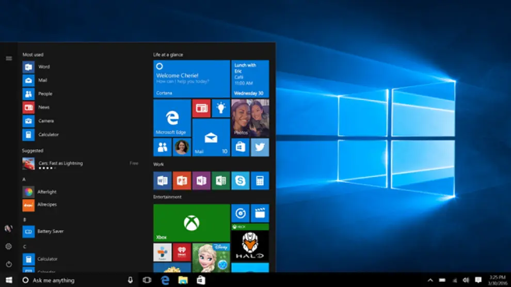Open the Twitter tile
Image resolution: width=511 pixels, height=287 pixels.
point(260,147)
